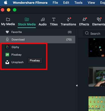Focus the Search field
The width and height of the screenshot is (105, 111).
pyautogui.click(x=94, y=33)
